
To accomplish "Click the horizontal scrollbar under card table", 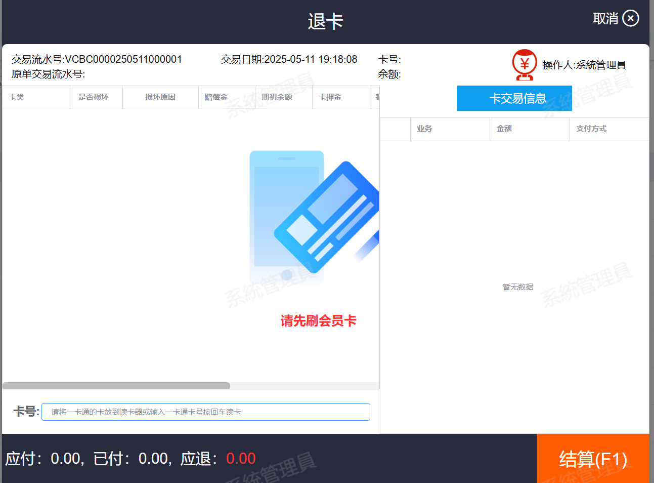I will 116,386.
